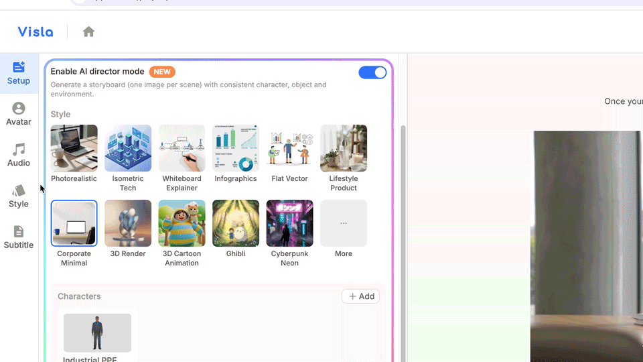
Task: Pick the 3D Render style
Action: [128, 223]
